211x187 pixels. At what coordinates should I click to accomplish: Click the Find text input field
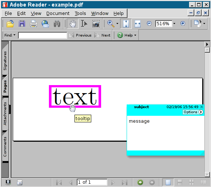(42, 35)
